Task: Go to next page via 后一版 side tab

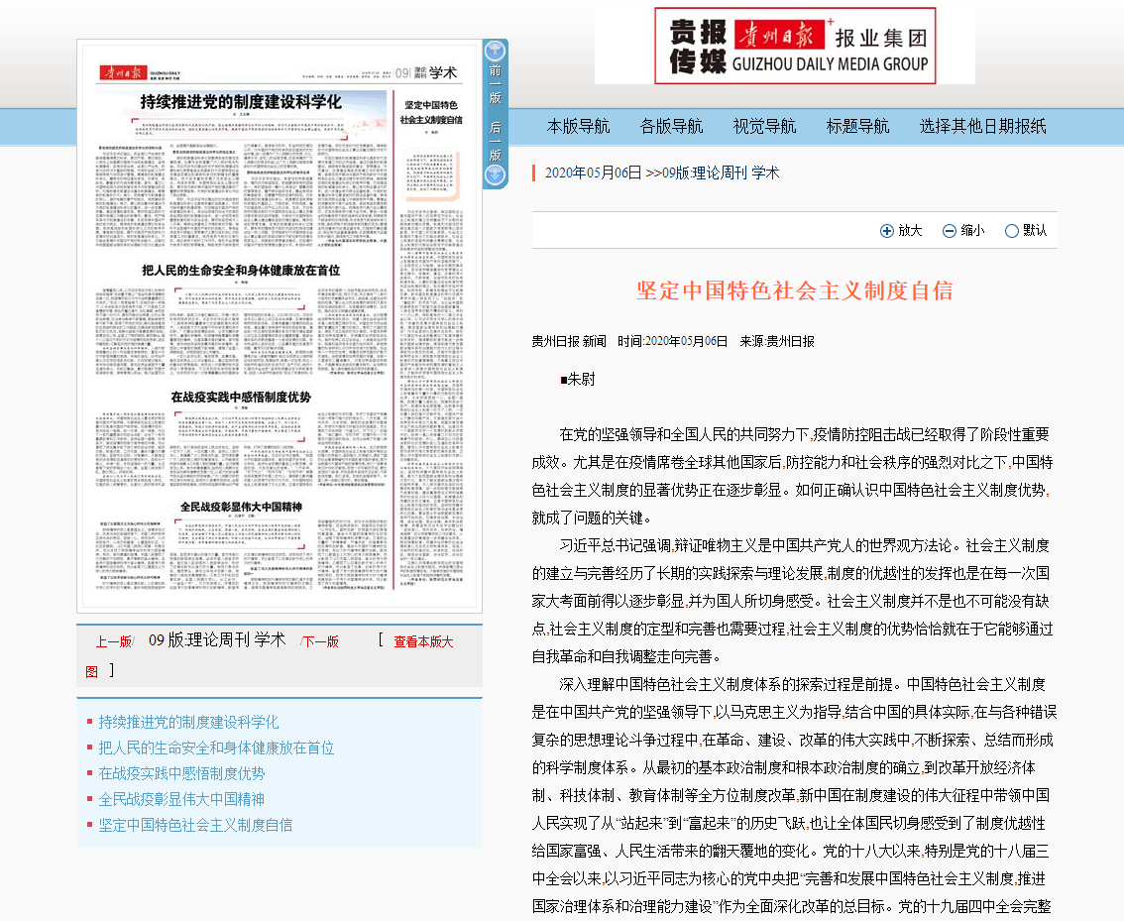Action: [495, 141]
